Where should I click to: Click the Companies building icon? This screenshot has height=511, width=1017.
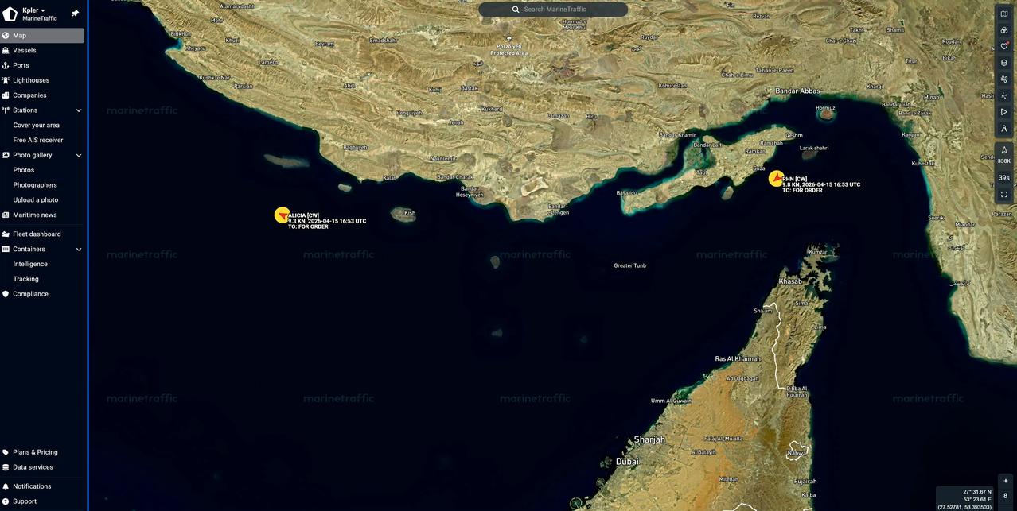pos(6,95)
